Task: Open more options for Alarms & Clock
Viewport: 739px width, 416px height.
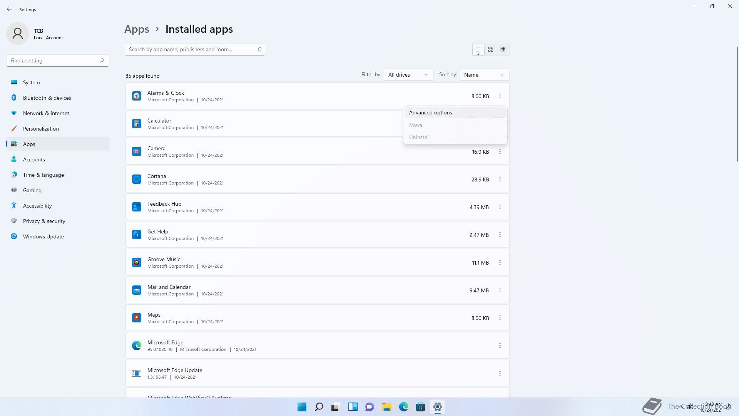Action: click(x=500, y=96)
